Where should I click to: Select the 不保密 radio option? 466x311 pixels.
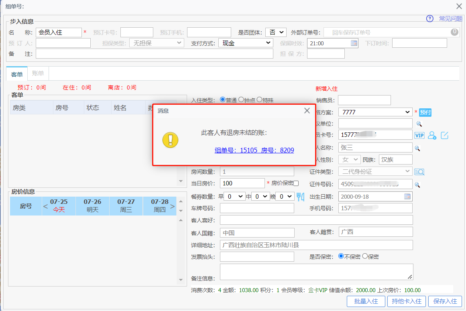(x=341, y=256)
